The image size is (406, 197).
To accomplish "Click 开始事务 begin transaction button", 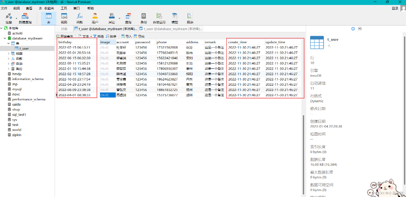I will click(x=65, y=36).
